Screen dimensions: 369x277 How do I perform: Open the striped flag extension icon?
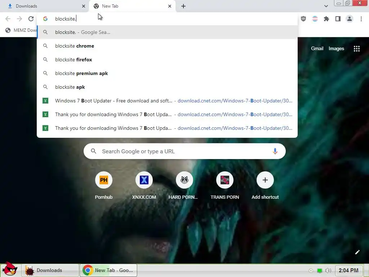(x=315, y=19)
